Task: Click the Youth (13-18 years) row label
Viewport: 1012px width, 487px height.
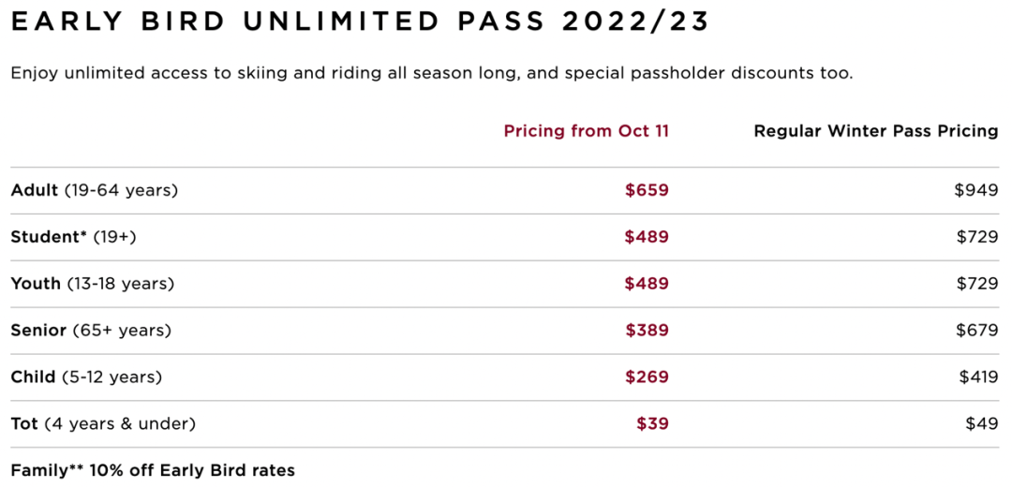Action: pyautogui.click(x=92, y=284)
